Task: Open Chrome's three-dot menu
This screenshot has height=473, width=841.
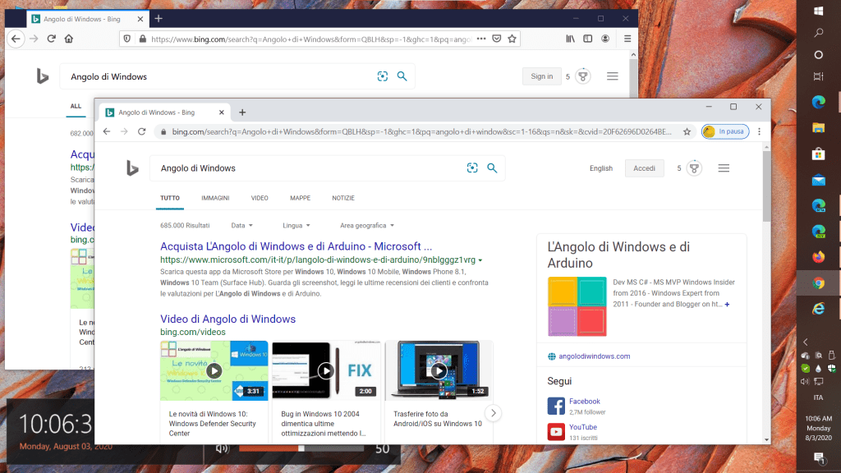Action: click(x=759, y=131)
